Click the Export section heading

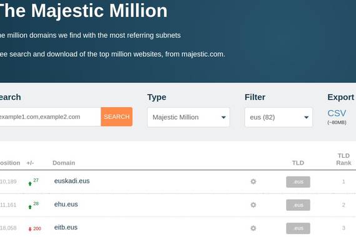340,97
